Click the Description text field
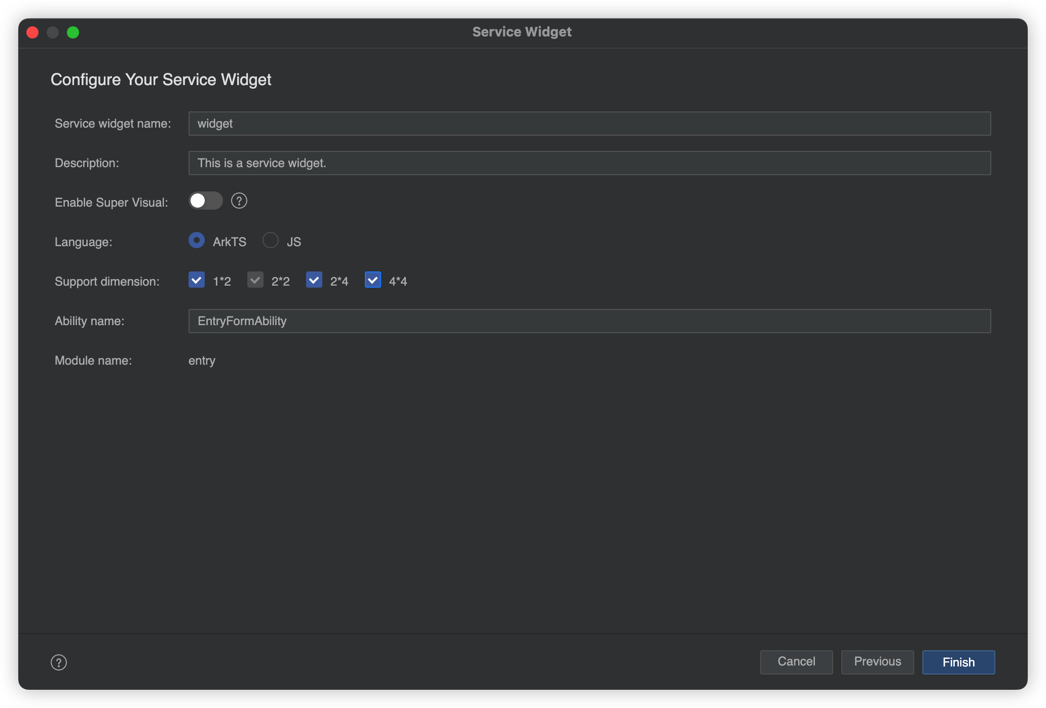The height and width of the screenshot is (708, 1046). pos(589,163)
